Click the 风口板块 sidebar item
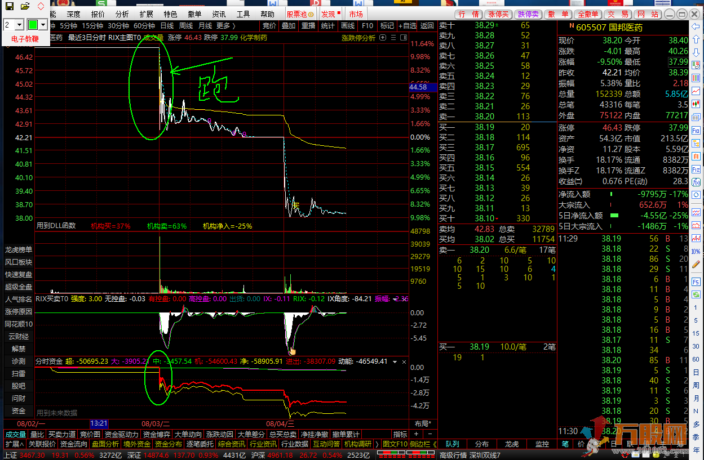Screen dimensions: 704x460 [19, 262]
